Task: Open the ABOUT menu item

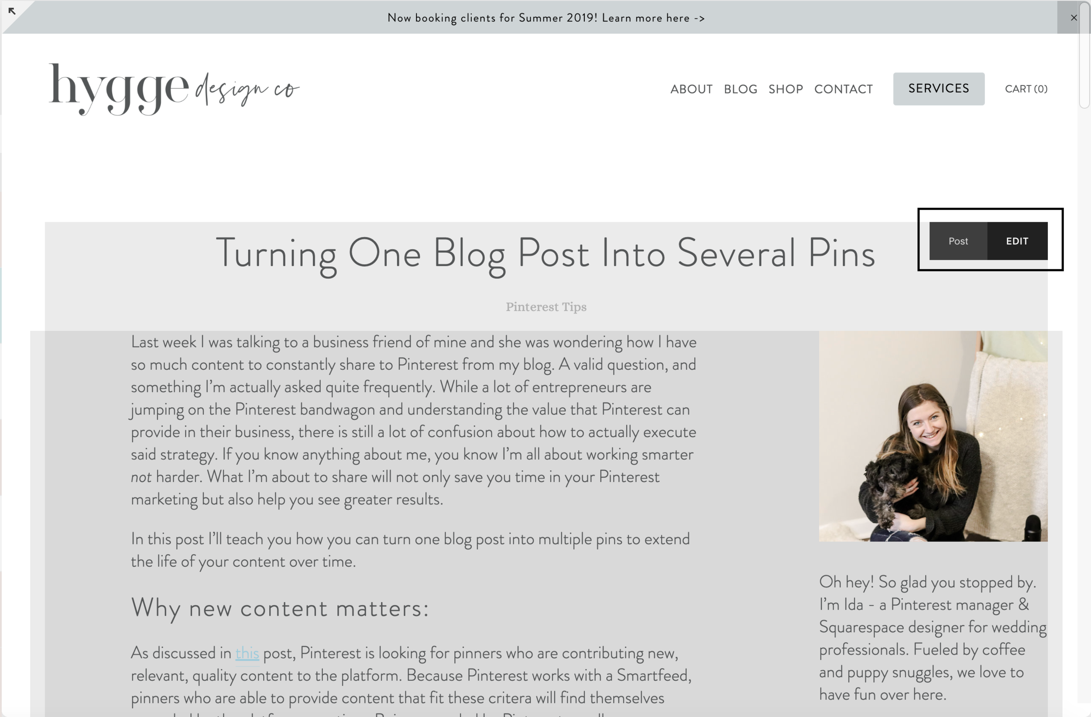Action: coord(691,89)
